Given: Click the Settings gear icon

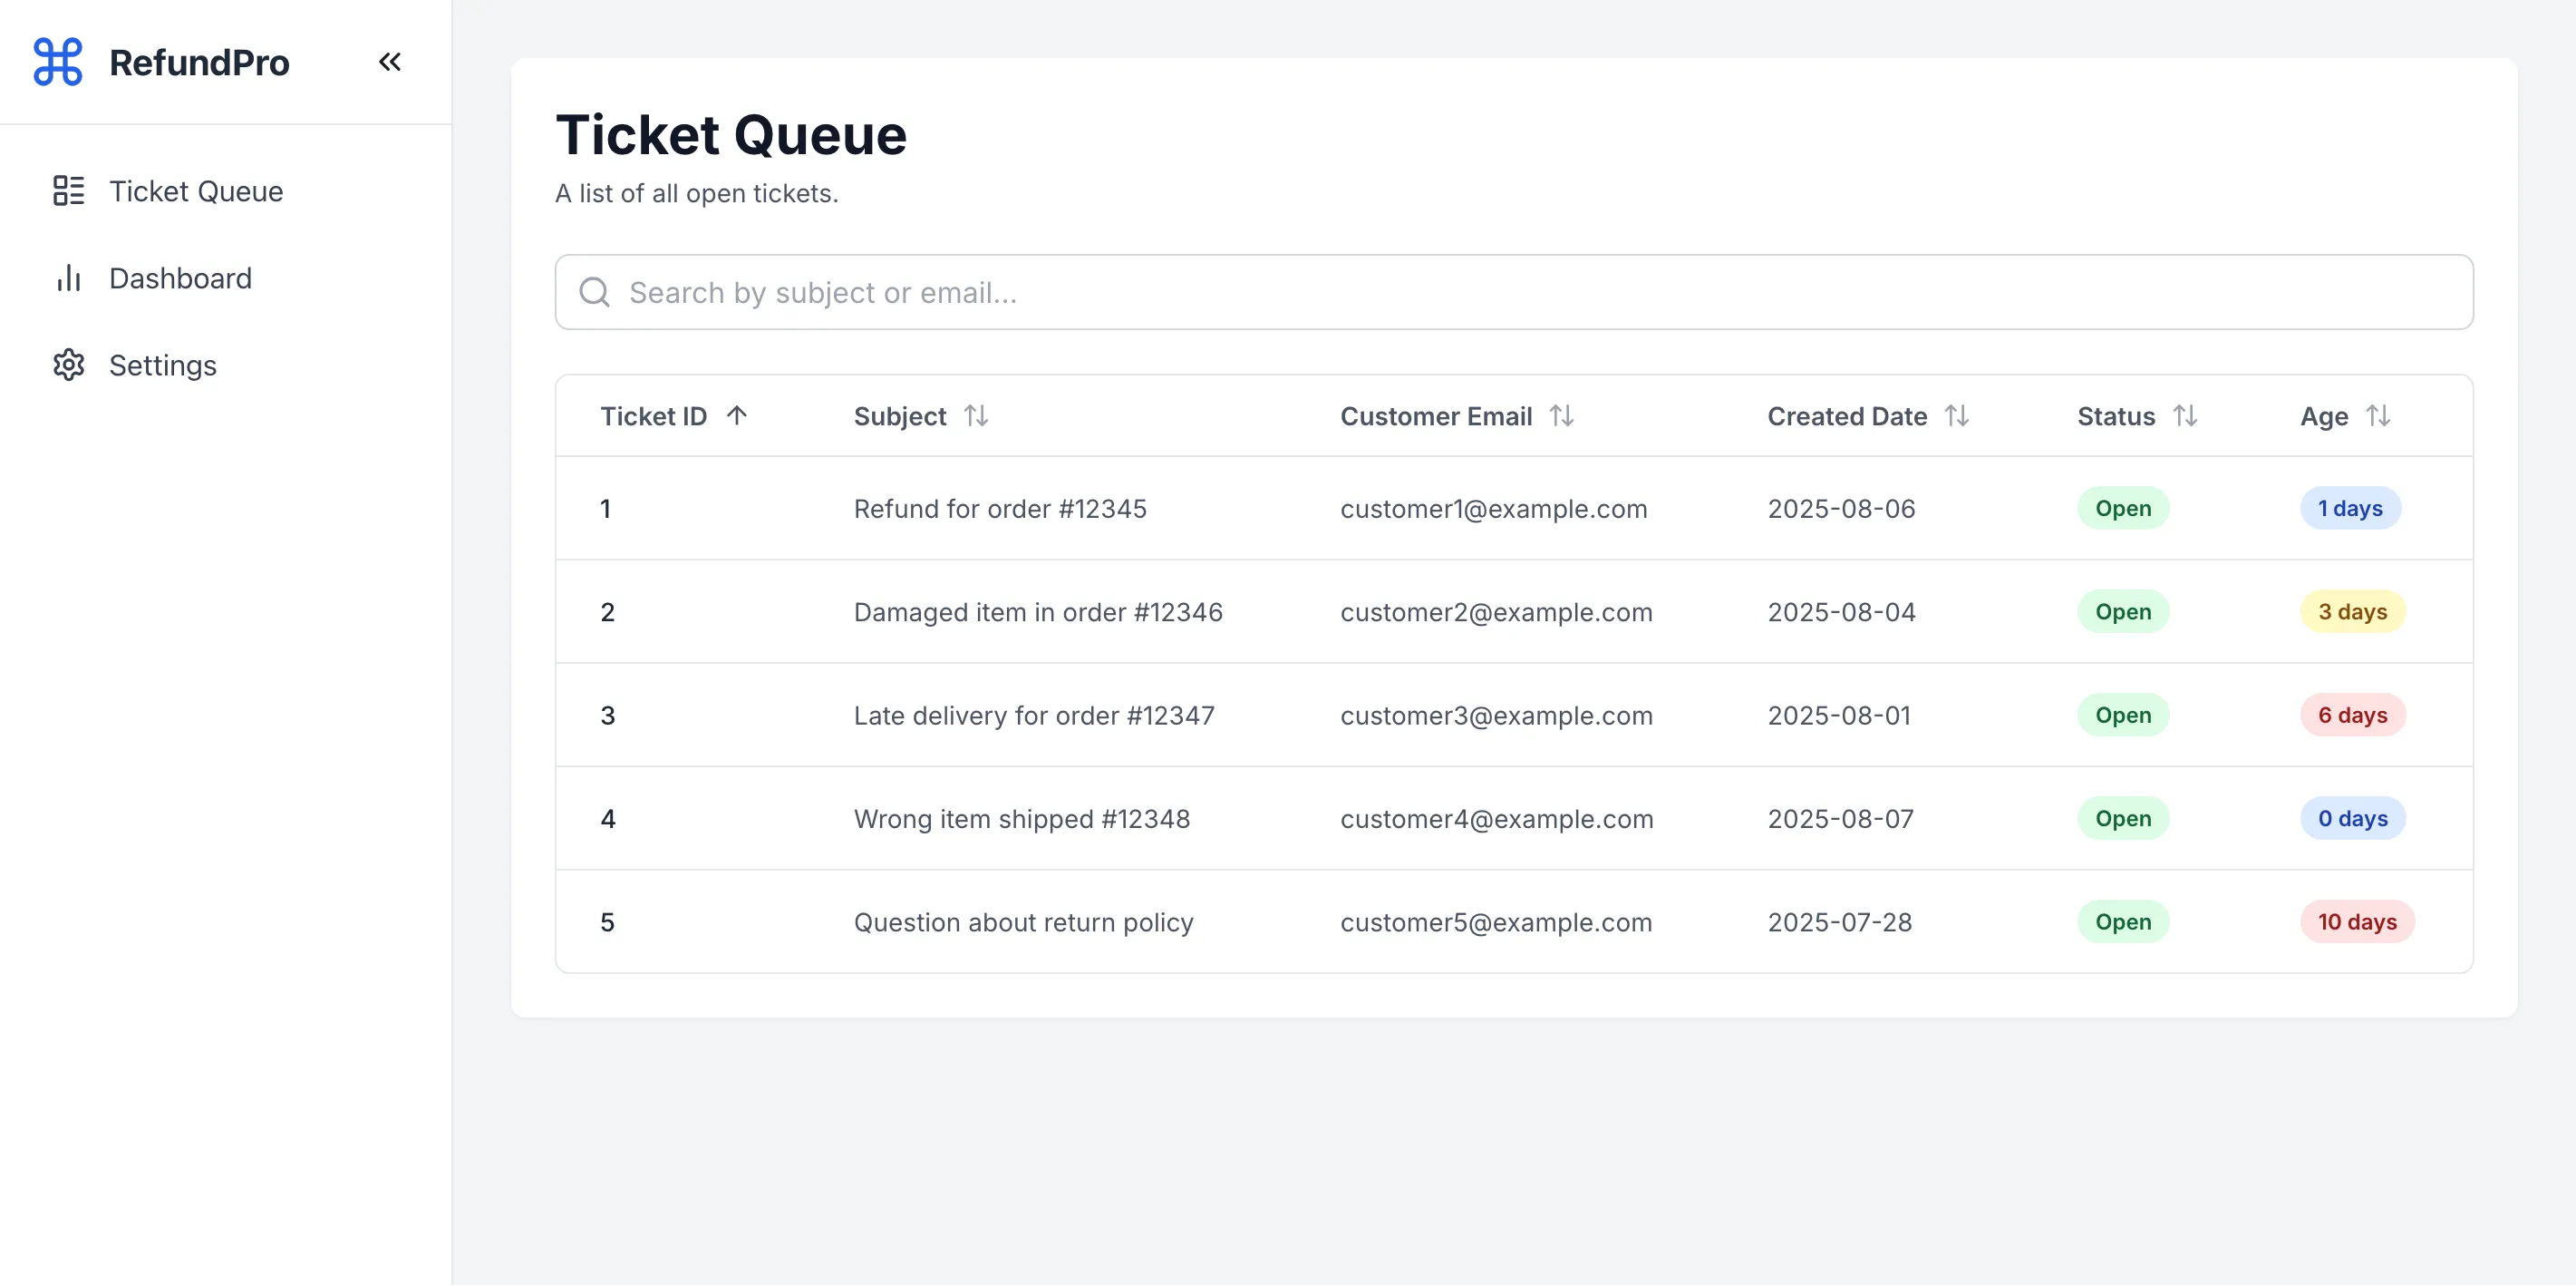Looking at the screenshot, I should (68, 365).
